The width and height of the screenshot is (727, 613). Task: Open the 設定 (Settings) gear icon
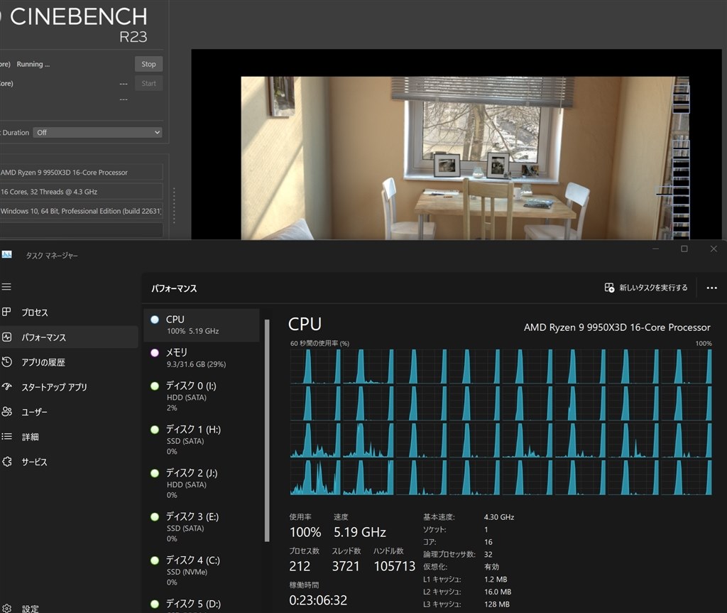coord(6,608)
